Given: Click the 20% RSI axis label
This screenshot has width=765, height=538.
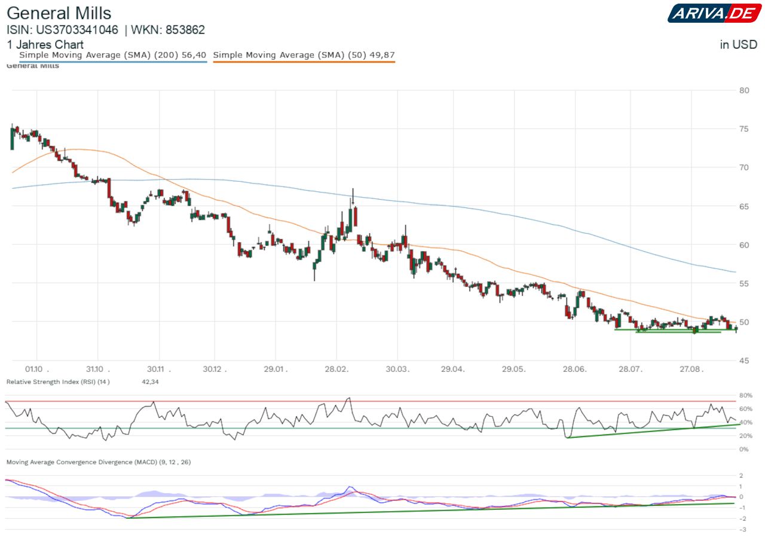Looking at the screenshot, I should [x=747, y=436].
